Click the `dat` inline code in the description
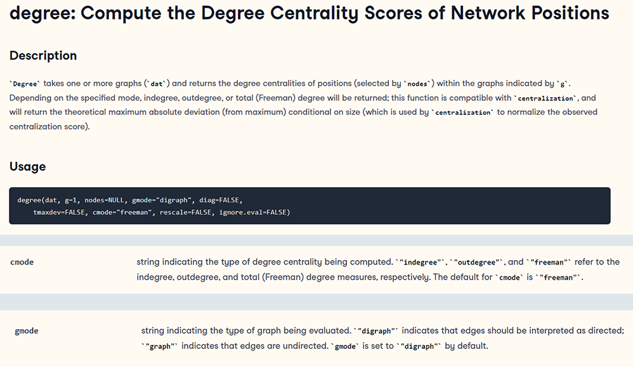Screen dimensions: 633x366 click(x=156, y=84)
